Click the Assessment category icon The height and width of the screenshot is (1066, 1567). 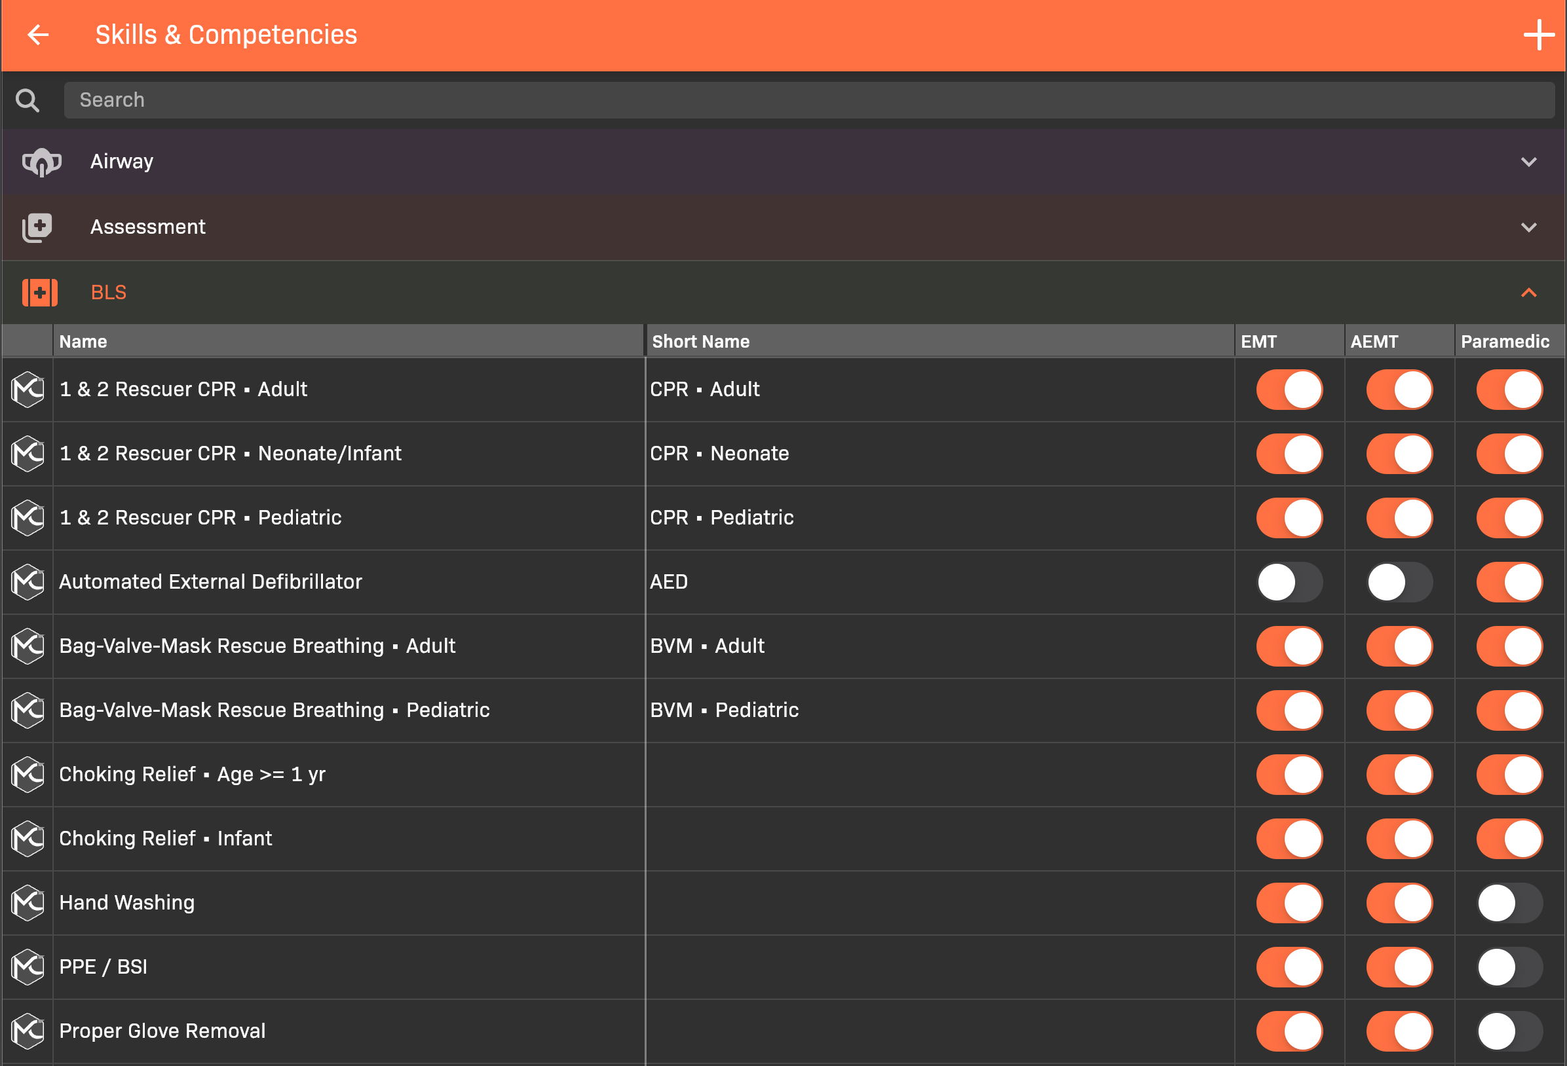point(38,227)
